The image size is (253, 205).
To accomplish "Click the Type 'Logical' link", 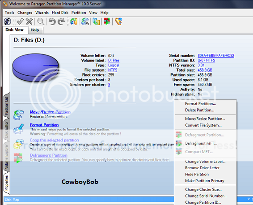I will pos(114,65).
